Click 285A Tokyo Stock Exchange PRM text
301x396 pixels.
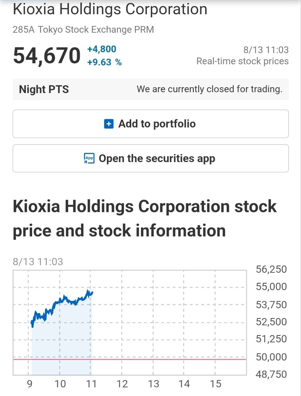tap(83, 30)
